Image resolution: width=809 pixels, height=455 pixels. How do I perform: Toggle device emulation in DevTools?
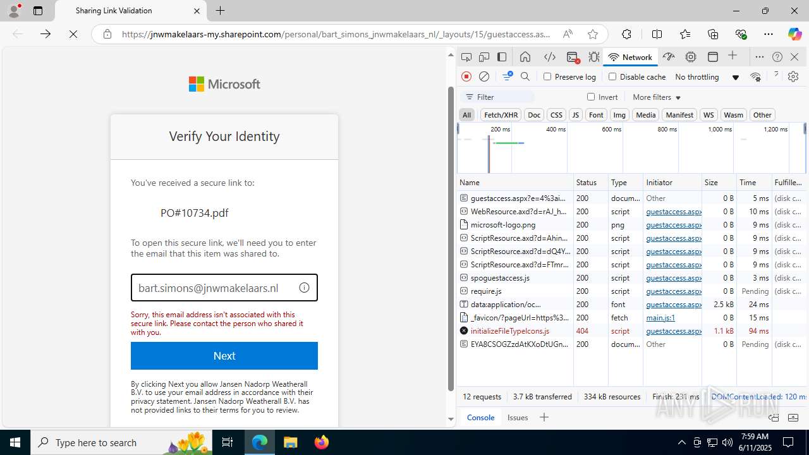[x=484, y=57]
